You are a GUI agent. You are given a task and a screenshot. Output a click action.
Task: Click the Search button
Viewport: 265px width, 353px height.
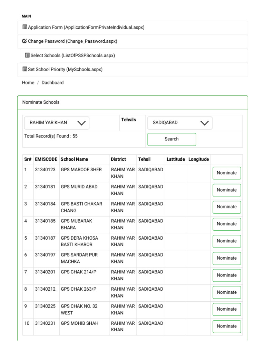[172, 139]
